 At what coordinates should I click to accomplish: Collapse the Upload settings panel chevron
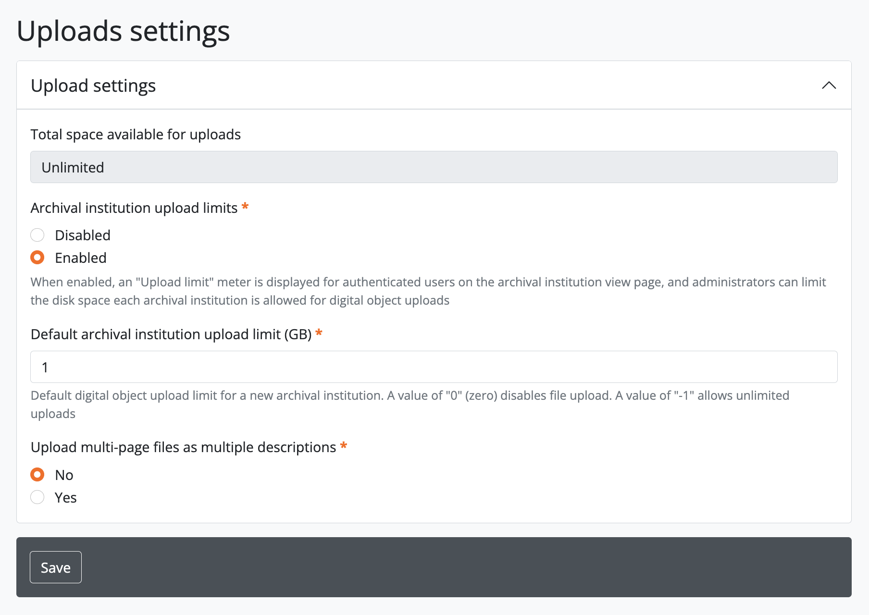pyautogui.click(x=829, y=86)
